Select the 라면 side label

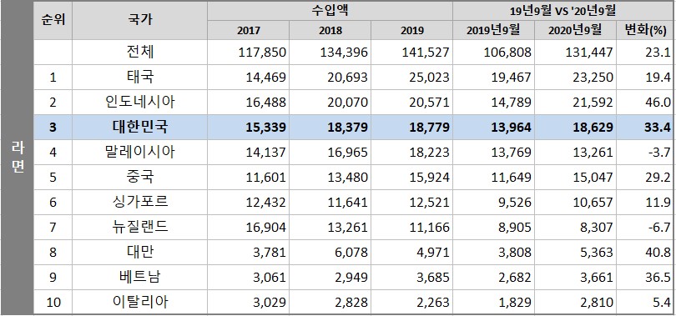[x=18, y=158]
